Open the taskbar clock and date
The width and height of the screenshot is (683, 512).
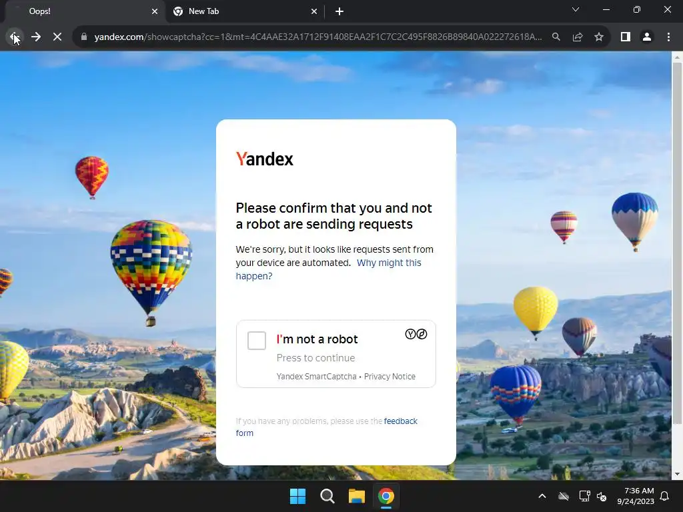coord(636,496)
